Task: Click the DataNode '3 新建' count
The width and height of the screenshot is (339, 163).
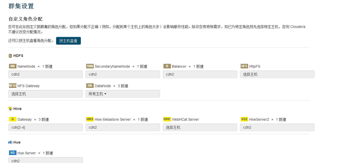Action: click(123, 86)
